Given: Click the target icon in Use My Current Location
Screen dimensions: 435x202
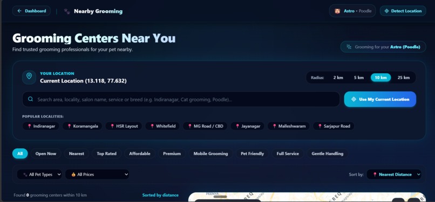Looking at the screenshot, I should pos(354,99).
